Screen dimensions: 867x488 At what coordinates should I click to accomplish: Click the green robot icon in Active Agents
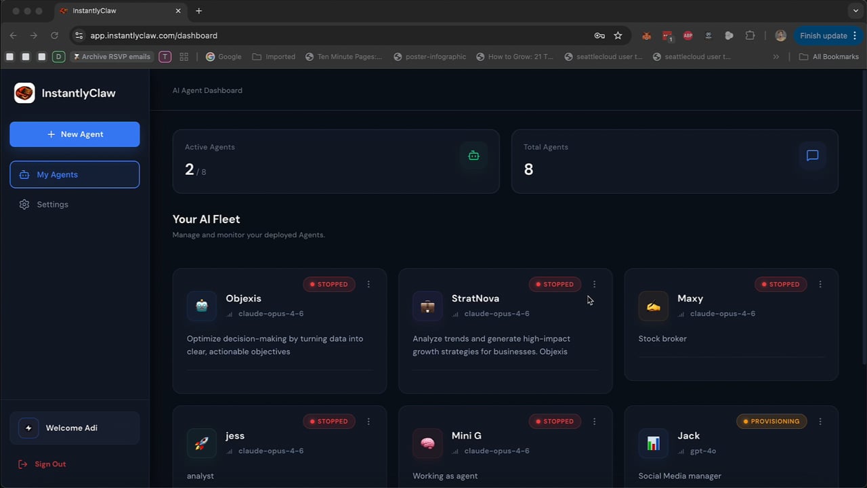[473, 155]
